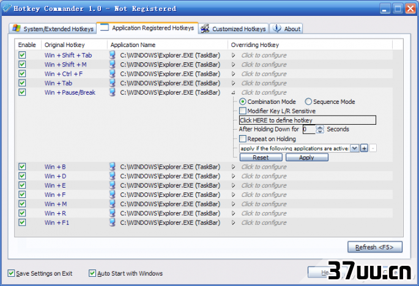This screenshot has width=419, height=286.
Task: Click the holding-down seconds input box
Action: tap(309, 129)
